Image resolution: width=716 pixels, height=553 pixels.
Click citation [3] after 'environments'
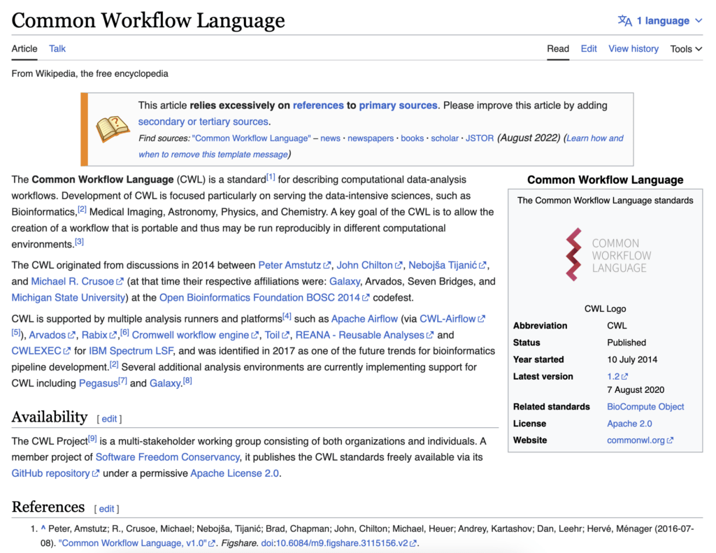pyautogui.click(x=79, y=242)
